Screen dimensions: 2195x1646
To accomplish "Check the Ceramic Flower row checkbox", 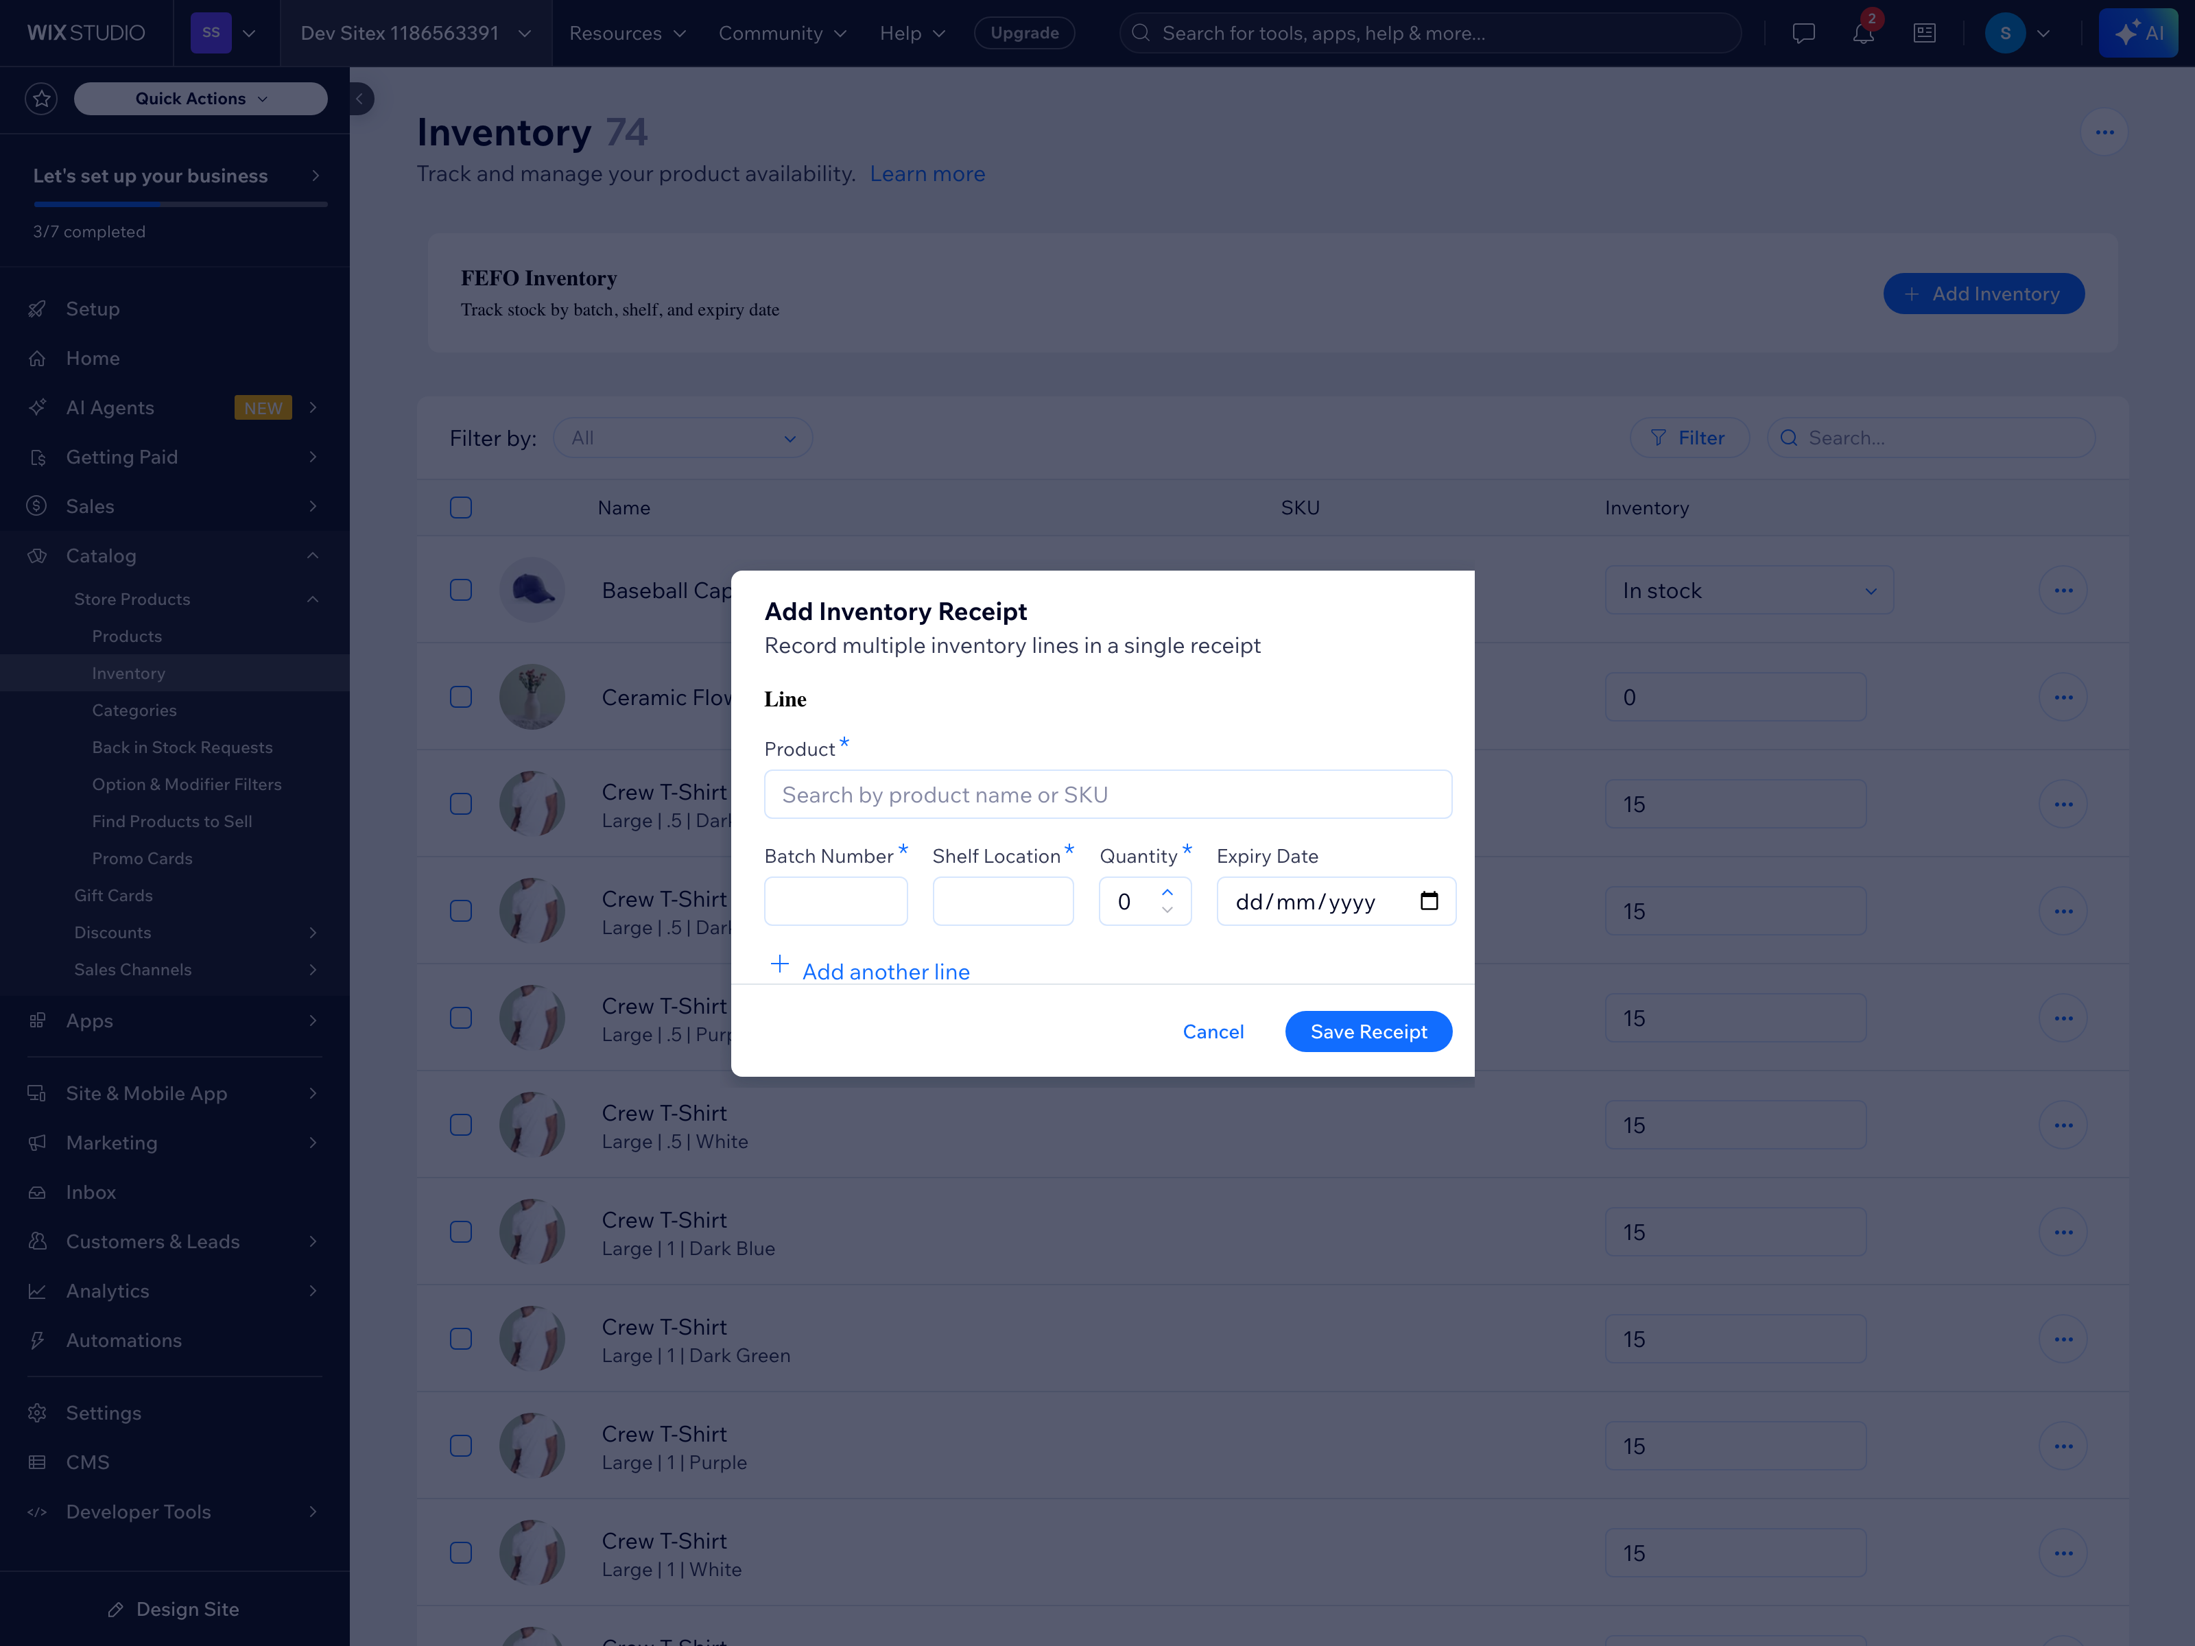I will pos(460,697).
